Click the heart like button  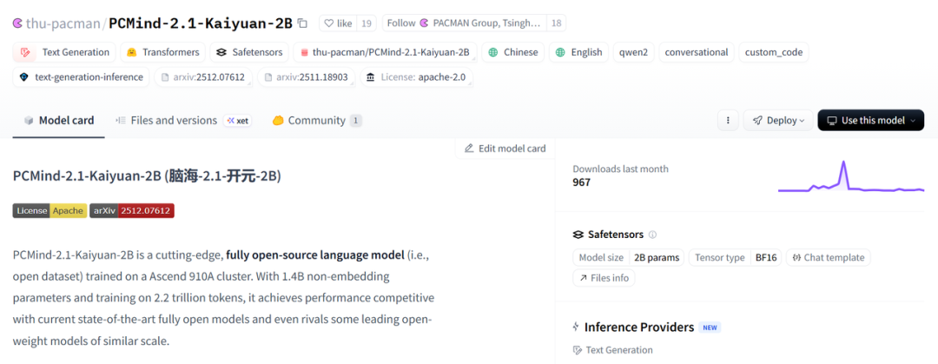click(338, 23)
